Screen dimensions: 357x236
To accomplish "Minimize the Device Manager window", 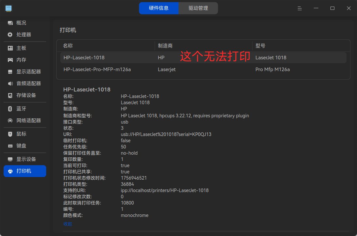I will pos(316,9).
